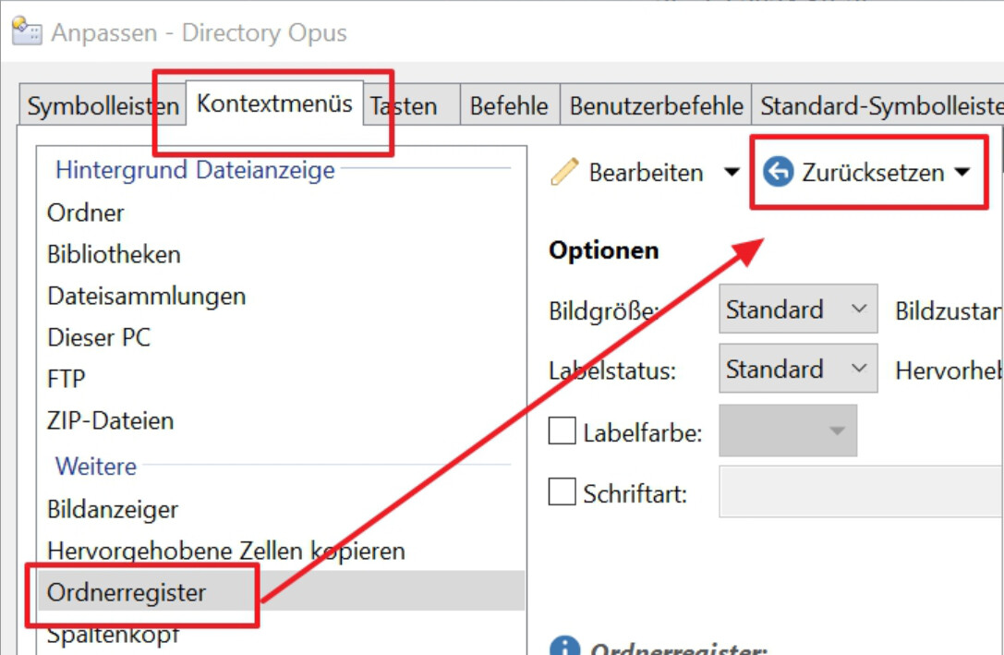Expand the Bearbeiten dropdown arrow
1004x655 pixels.
coord(732,172)
